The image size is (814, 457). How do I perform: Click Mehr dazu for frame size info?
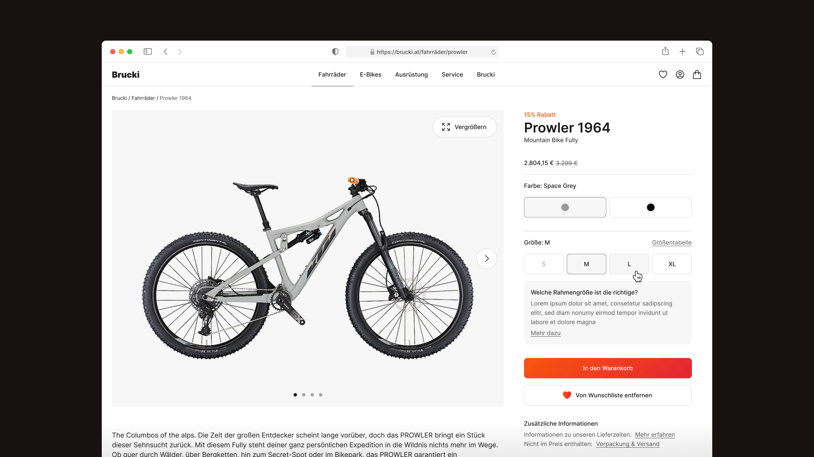tap(546, 333)
